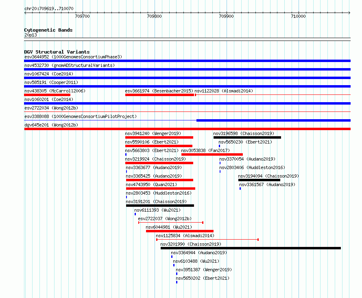This screenshot has height=298, width=362.
Task: Click esv2722037 (Wong2012b) label
Action: click(165, 219)
